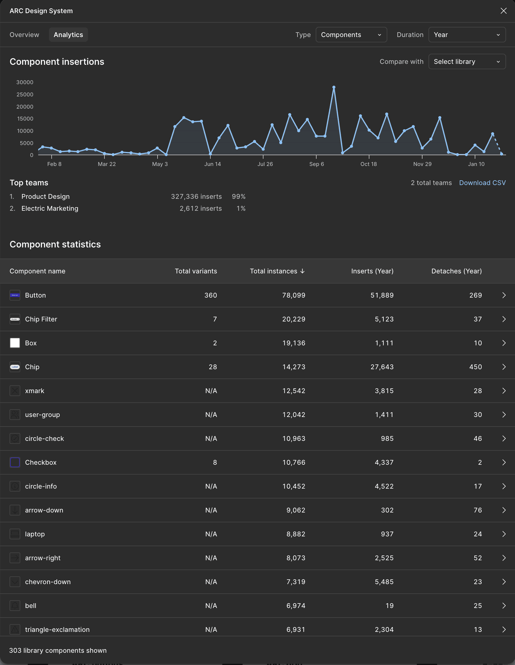Open details chevron for chevron-down row

point(504,581)
